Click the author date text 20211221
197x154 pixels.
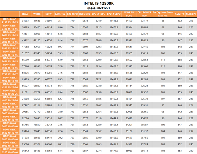(103, 8)
